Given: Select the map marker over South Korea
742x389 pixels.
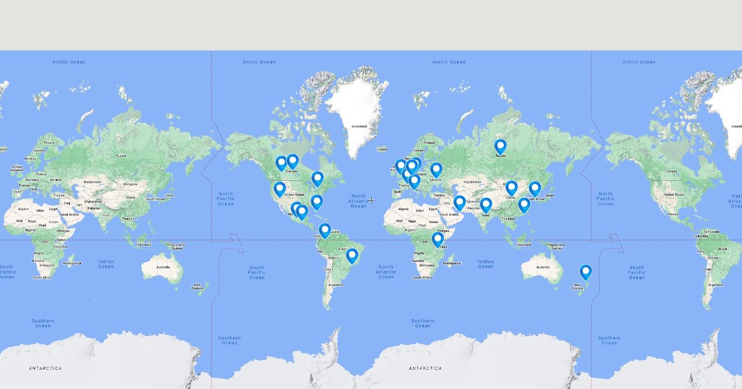Looking at the screenshot, I should pos(535,189).
